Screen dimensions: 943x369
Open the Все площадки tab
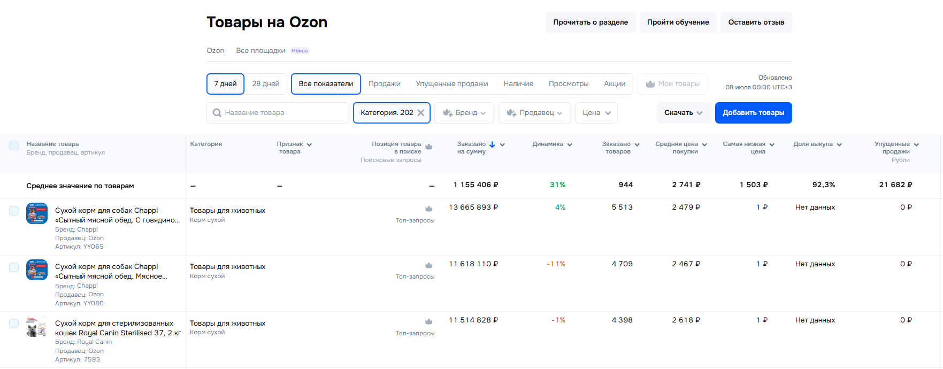click(260, 51)
